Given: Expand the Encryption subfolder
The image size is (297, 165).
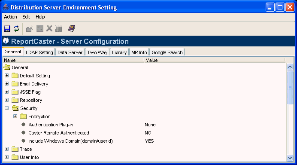Looking at the screenshot, I should (x=15, y=116).
